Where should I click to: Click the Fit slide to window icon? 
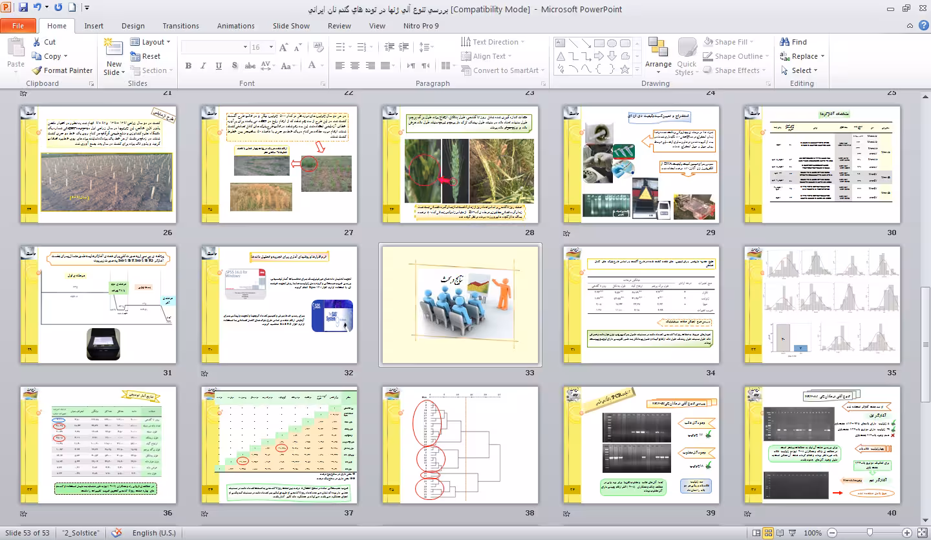[x=921, y=533]
